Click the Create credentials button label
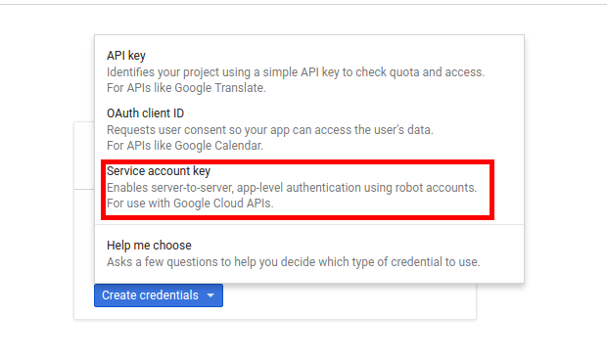This screenshot has width=607, height=362. pyautogui.click(x=150, y=295)
